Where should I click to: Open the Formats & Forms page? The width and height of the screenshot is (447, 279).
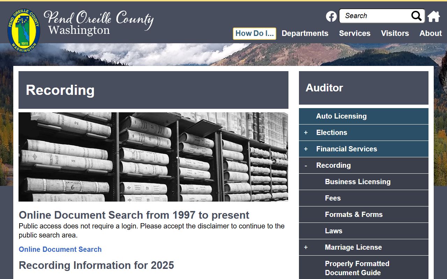pyautogui.click(x=364, y=214)
